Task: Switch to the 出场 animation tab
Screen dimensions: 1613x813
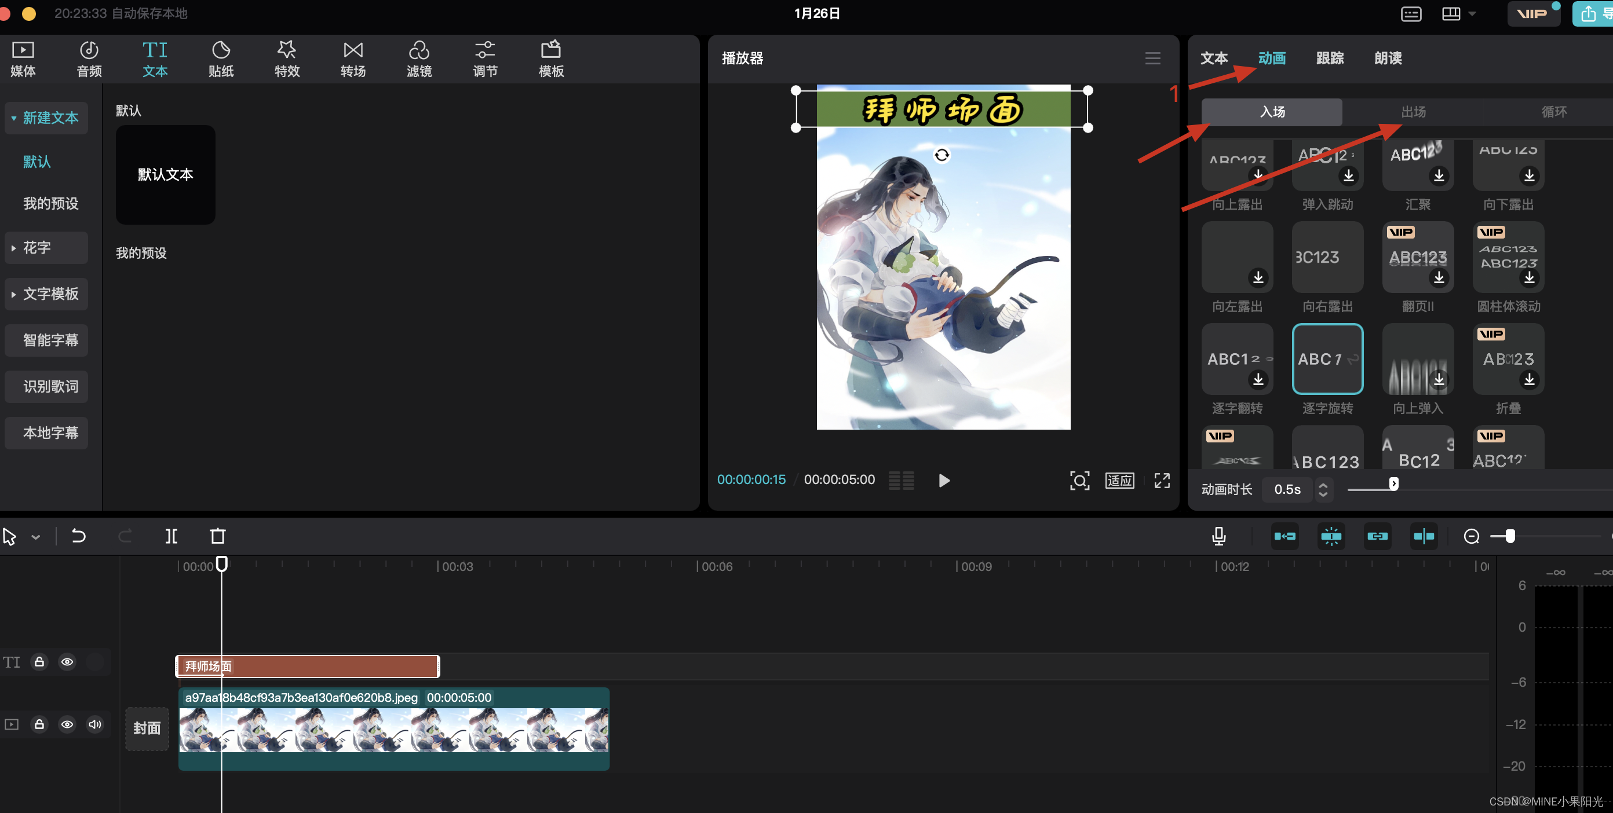Action: click(x=1413, y=112)
